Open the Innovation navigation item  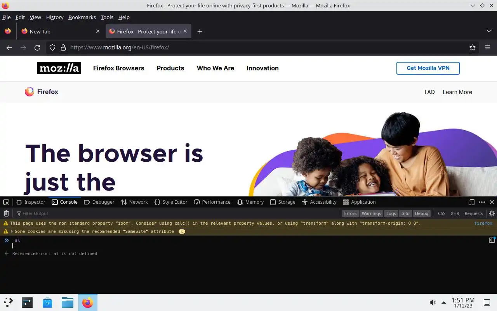click(262, 68)
